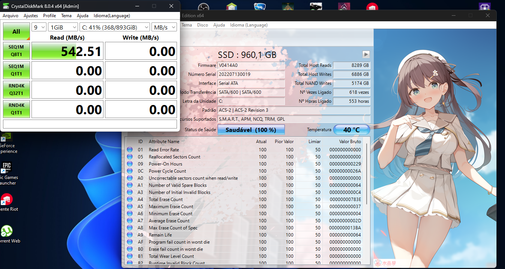Click the 618 vezes power-on count value
This screenshot has height=269, width=505.
(352, 92)
